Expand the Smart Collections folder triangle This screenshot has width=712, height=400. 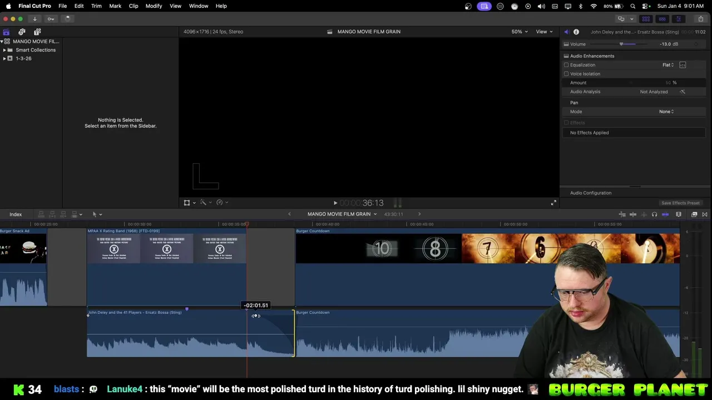[x=4, y=50]
